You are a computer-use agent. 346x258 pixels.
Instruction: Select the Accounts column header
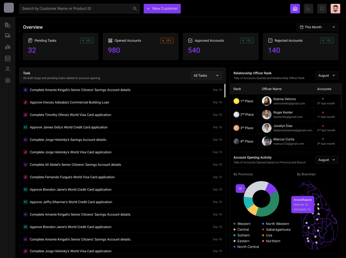point(324,89)
